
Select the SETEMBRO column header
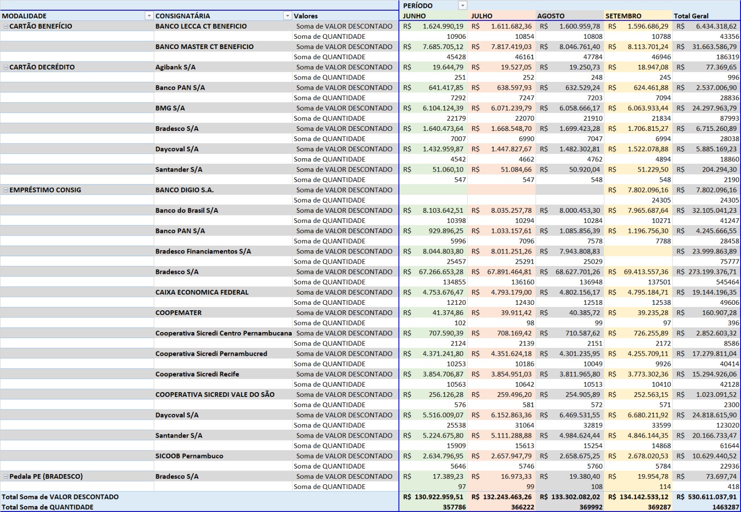623,16
